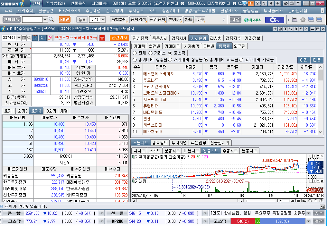Open the 투자정보 menu

[136, 11]
